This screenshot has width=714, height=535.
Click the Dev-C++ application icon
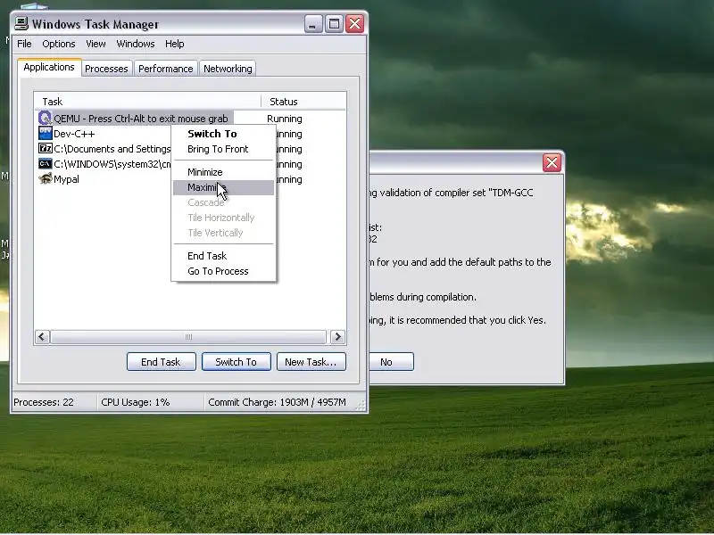(x=46, y=133)
